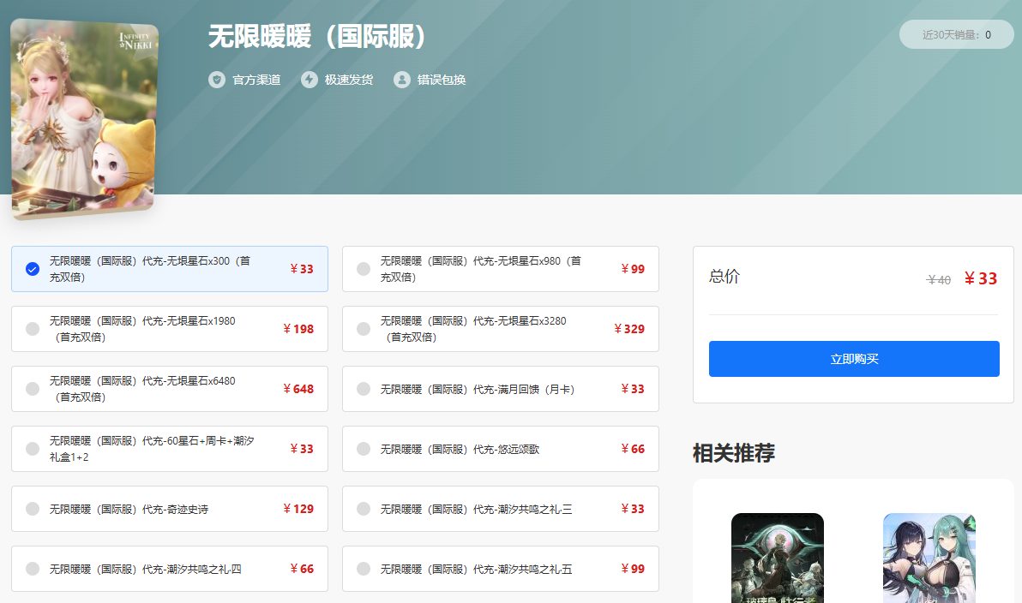
Task: Click the 立即购买 button
Action: tap(854, 359)
